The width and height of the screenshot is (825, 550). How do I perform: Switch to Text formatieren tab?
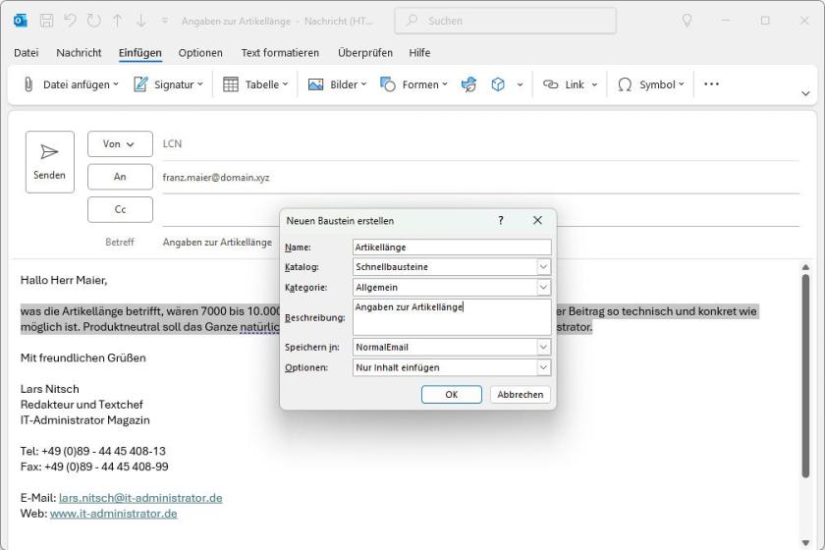pyautogui.click(x=280, y=53)
